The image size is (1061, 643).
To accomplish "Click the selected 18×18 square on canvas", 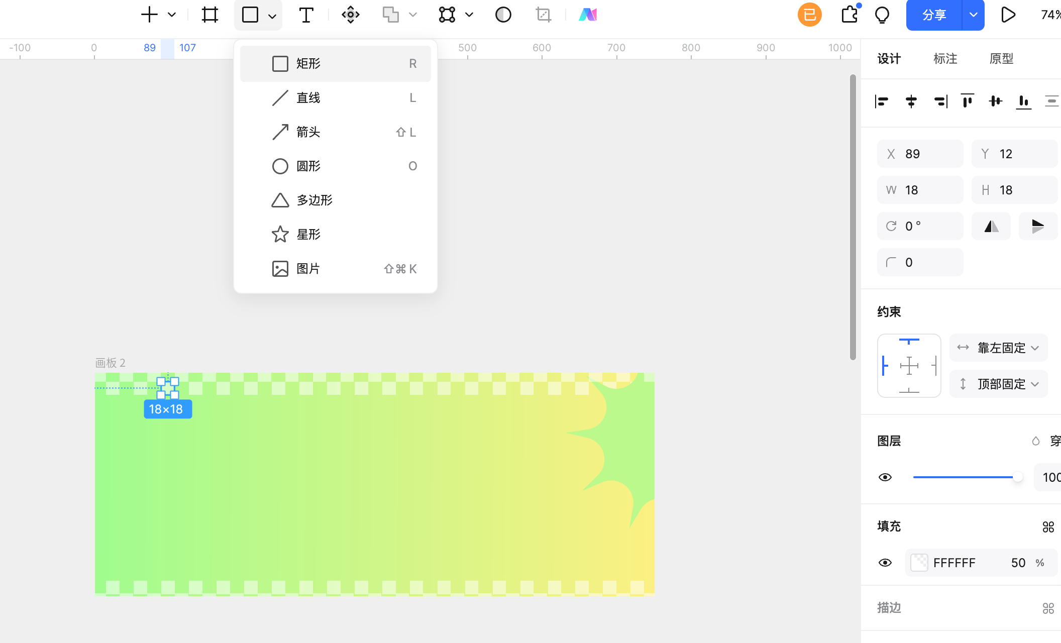I will 168,388.
